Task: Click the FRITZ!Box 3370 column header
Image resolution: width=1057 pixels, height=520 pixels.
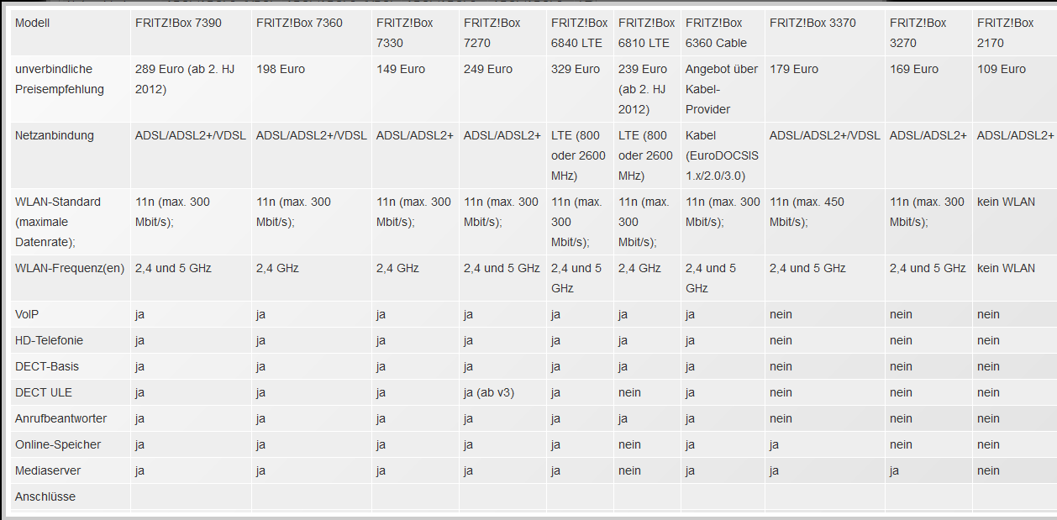Action: click(812, 24)
